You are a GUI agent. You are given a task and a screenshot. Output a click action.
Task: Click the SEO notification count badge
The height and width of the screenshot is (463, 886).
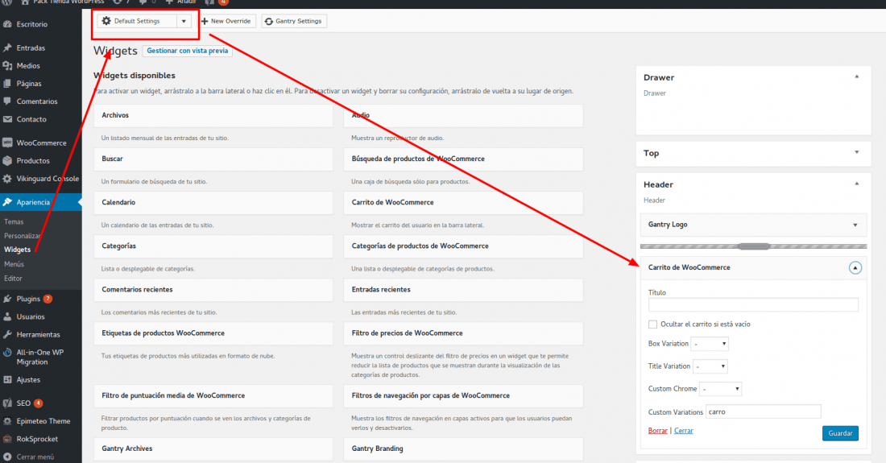click(x=39, y=403)
